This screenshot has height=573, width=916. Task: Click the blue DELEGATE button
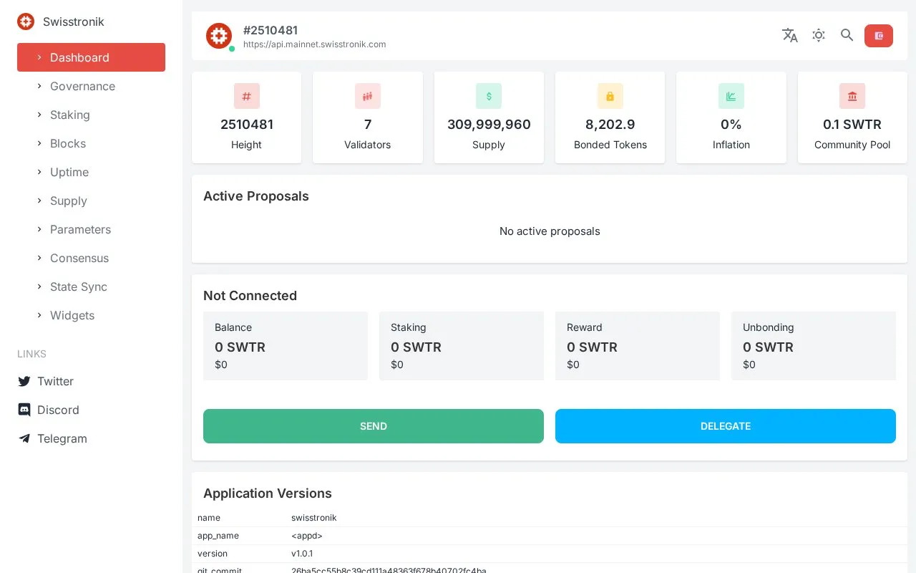pos(726,426)
